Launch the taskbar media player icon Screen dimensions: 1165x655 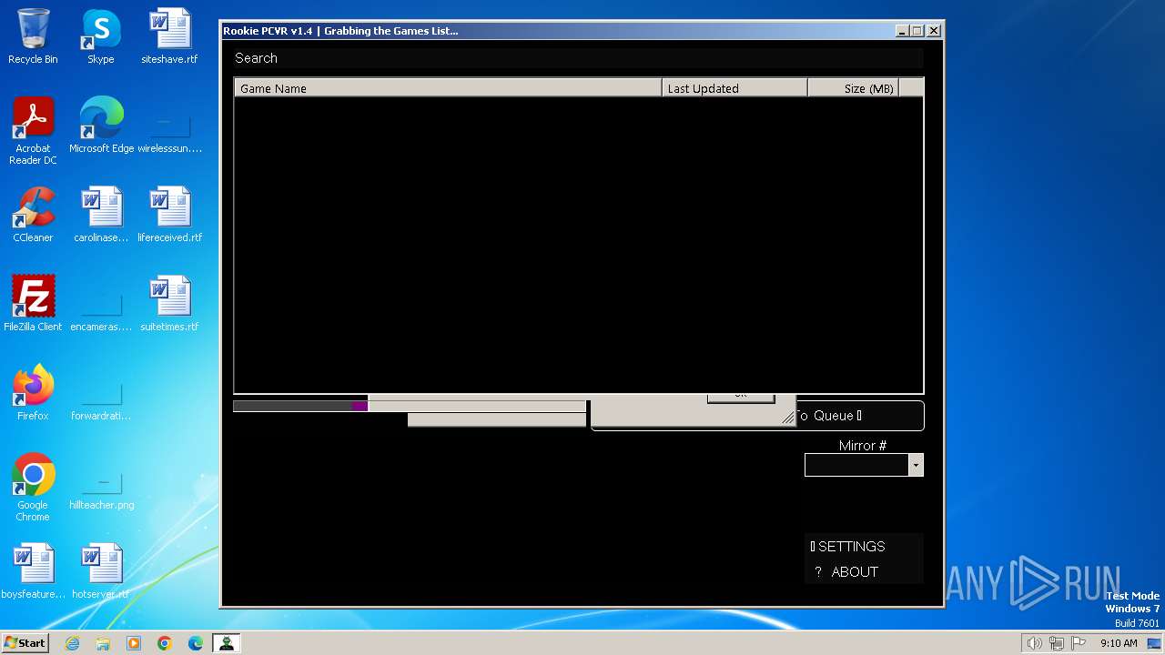[x=134, y=643]
